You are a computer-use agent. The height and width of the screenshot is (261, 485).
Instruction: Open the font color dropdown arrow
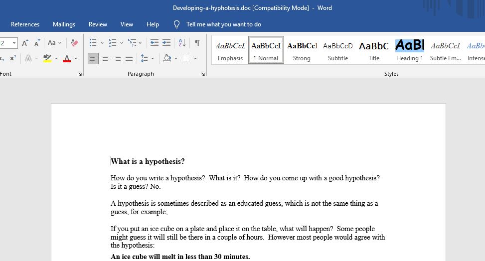(76, 58)
